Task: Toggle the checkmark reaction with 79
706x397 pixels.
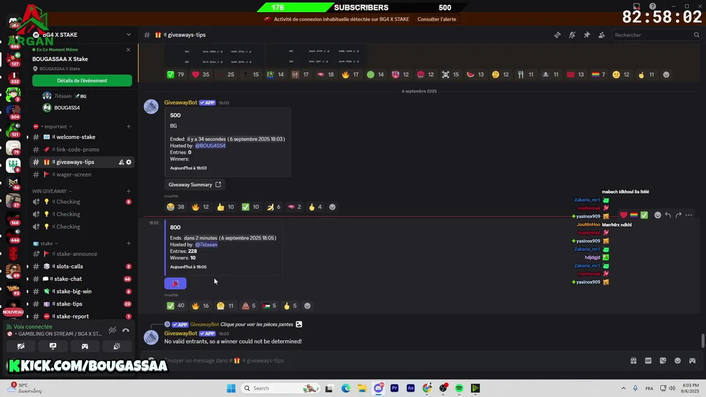Action: coord(176,74)
